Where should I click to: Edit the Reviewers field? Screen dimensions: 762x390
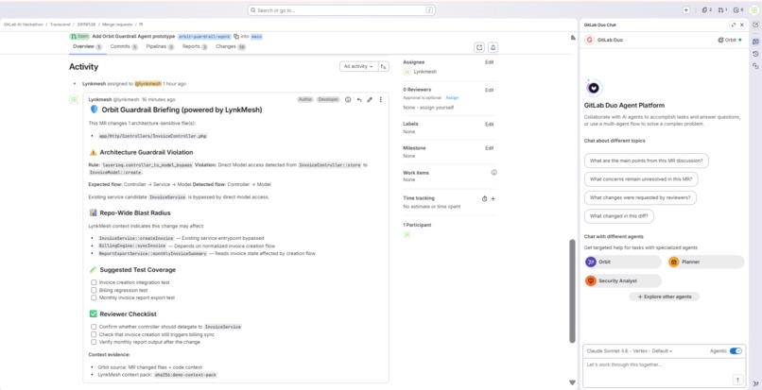tap(490, 90)
